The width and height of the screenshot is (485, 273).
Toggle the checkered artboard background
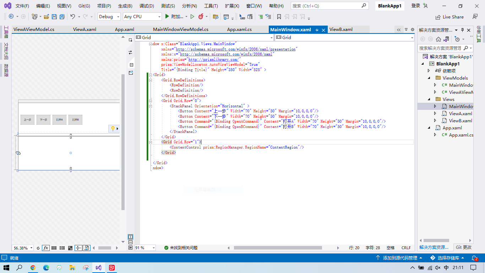pos(70,248)
